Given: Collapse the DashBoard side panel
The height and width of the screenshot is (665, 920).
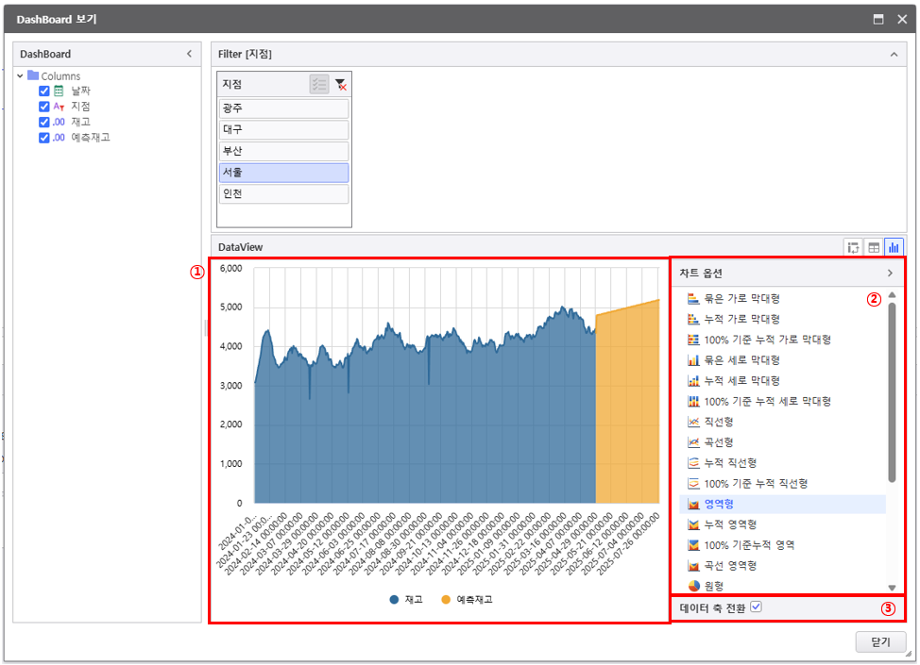Looking at the screenshot, I should coord(189,55).
